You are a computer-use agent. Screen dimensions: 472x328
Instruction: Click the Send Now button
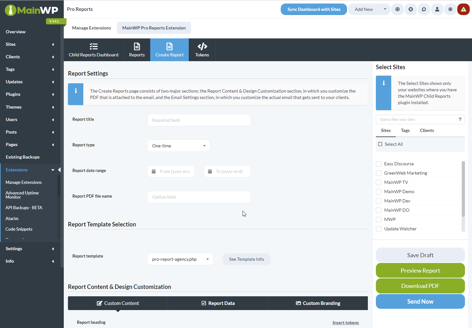[x=420, y=301]
